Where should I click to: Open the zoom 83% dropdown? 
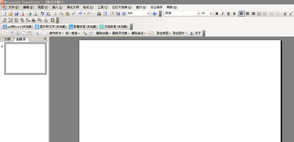pyautogui.click(x=148, y=14)
